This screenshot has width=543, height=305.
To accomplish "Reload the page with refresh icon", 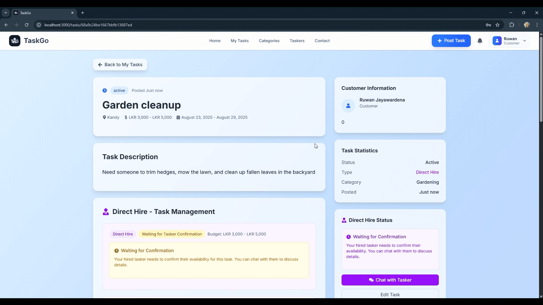I will pos(27,25).
